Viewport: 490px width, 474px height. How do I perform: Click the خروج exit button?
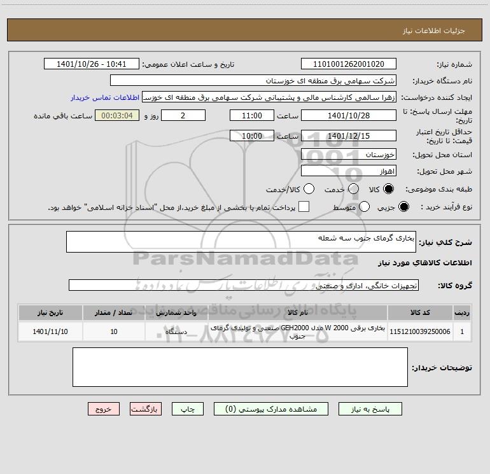(x=104, y=409)
